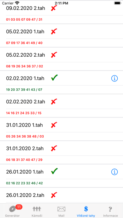Tap green checkmark on 02.02.2020 1.tah

point(54,78)
